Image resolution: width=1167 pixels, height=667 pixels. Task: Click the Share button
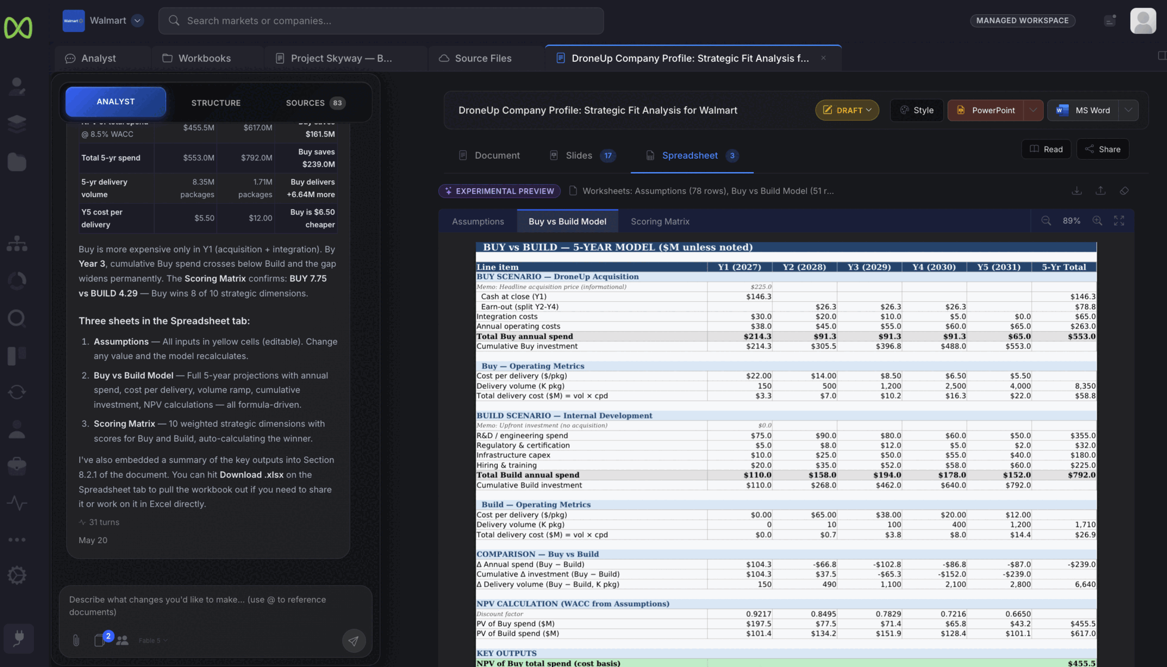coord(1103,149)
